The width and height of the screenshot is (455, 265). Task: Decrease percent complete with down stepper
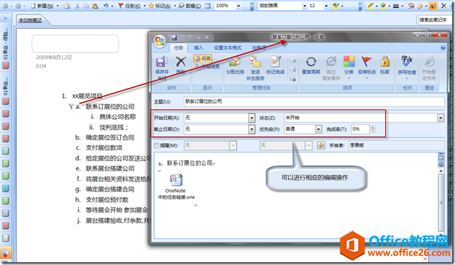pyautogui.click(x=373, y=131)
